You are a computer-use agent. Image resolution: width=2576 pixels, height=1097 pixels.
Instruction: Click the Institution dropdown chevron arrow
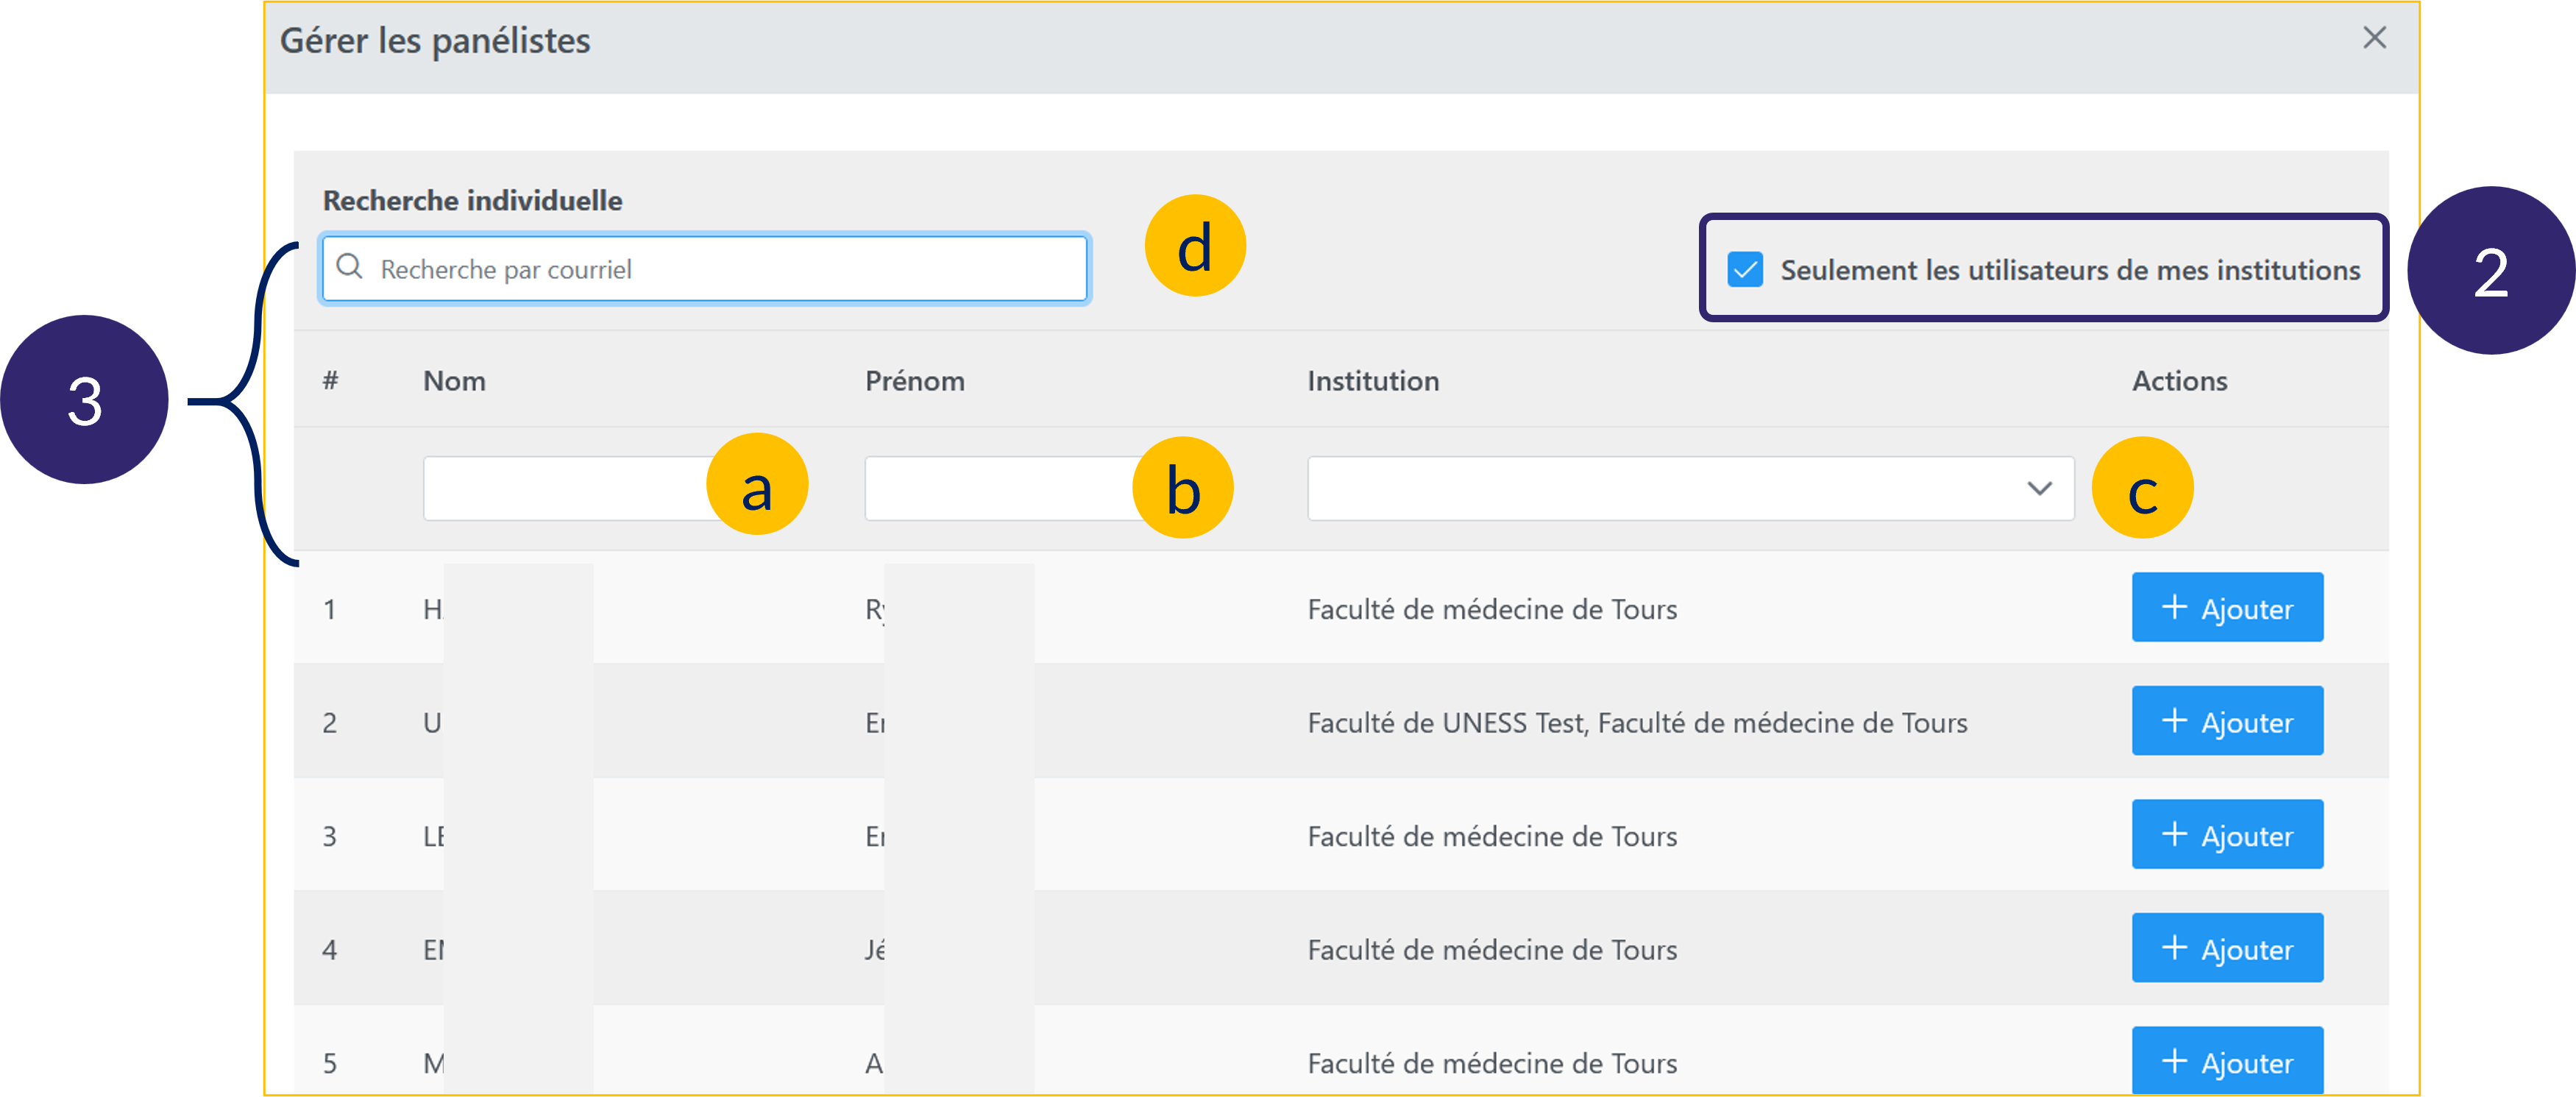click(2039, 488)
